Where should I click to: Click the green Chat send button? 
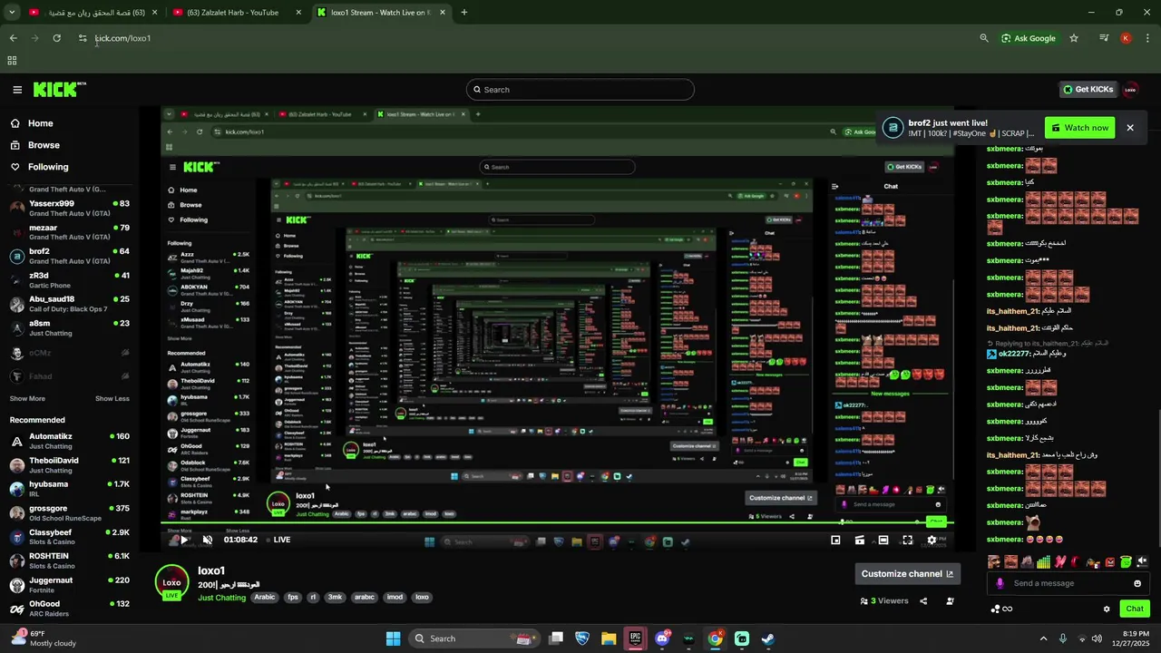click(1134, 609)
